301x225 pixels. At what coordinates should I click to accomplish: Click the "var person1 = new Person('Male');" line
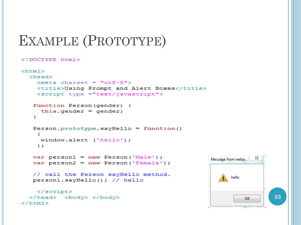pos(98,157)
